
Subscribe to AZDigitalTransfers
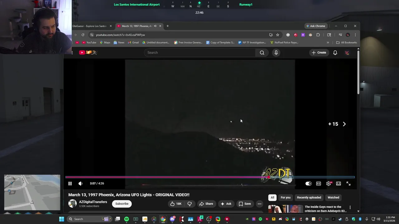122,204
